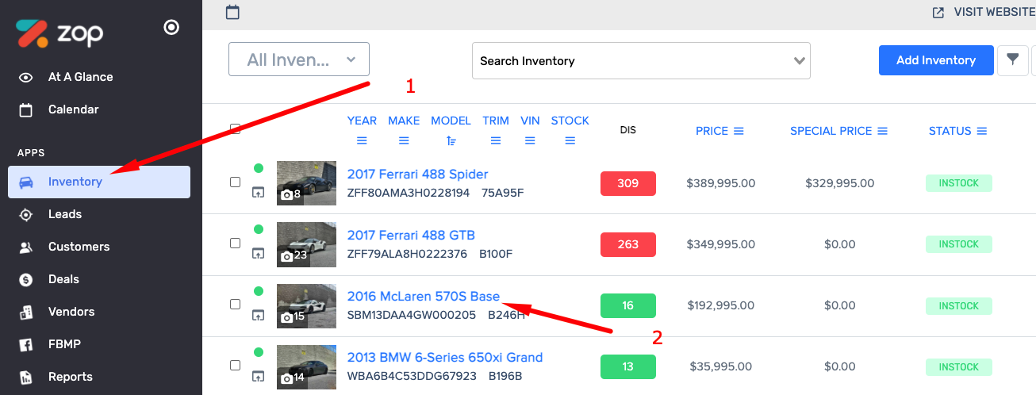Open STATUS column sort menu
1036x395 pixels.
coord(981,131)
